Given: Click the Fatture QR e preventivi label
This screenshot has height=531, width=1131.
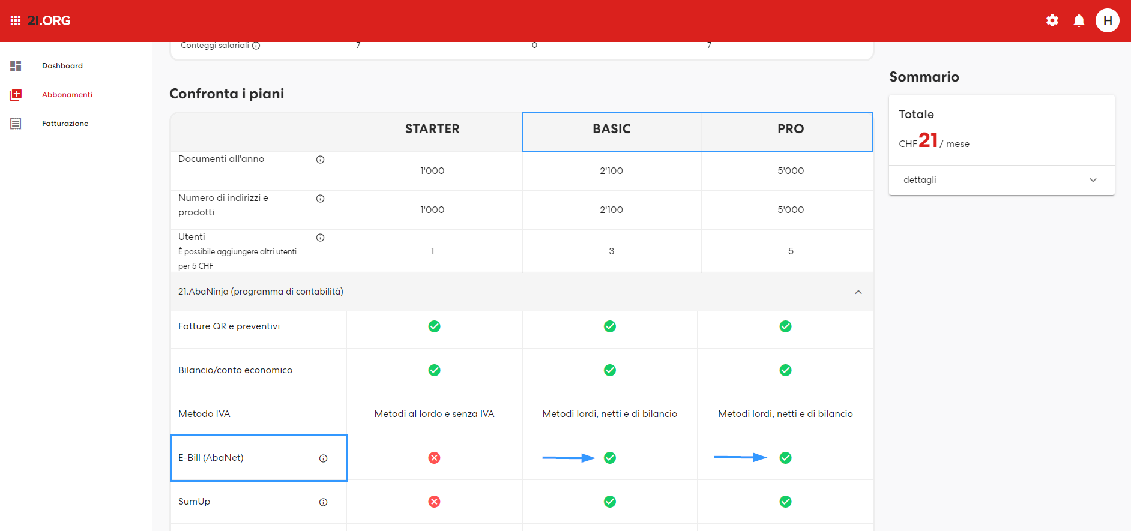Looking at the screenshot, I should point(229,326).
